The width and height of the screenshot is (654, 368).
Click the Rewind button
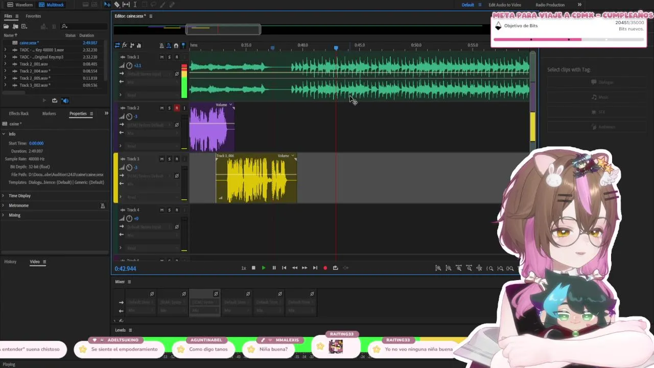click(294, 268)
